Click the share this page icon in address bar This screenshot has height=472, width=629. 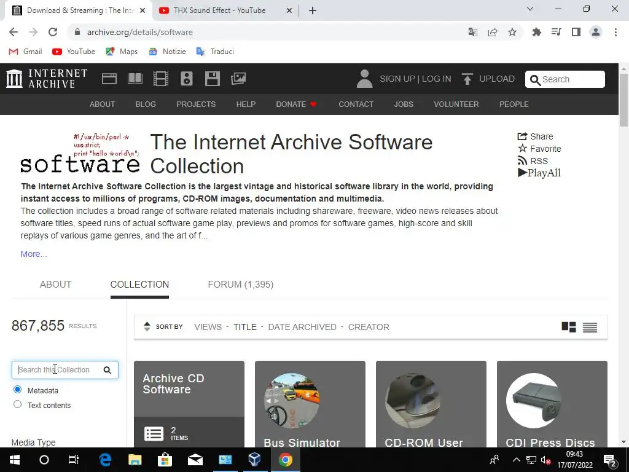point(493,32)
